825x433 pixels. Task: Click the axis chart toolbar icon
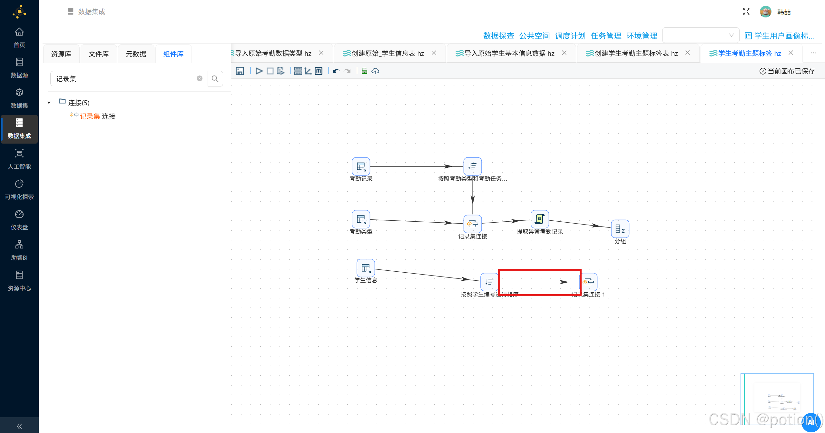[308, 71]
